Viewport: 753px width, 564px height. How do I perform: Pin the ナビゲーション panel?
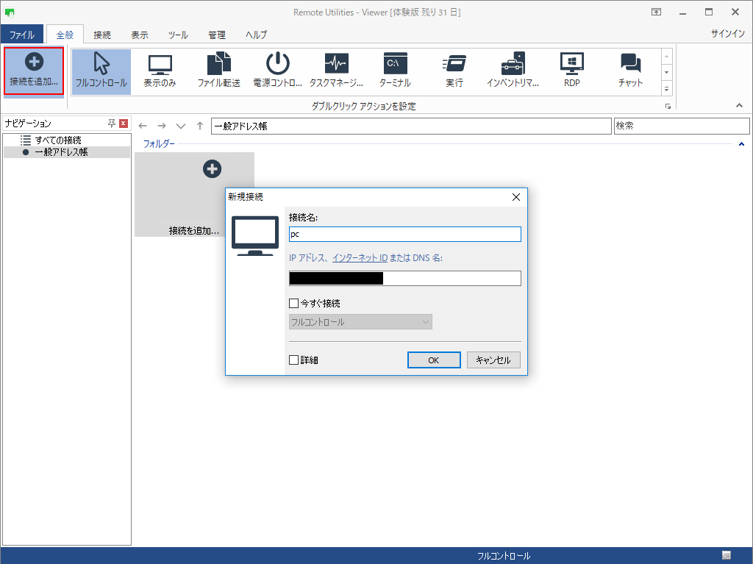pyautogui.click(x=113, y=123)
